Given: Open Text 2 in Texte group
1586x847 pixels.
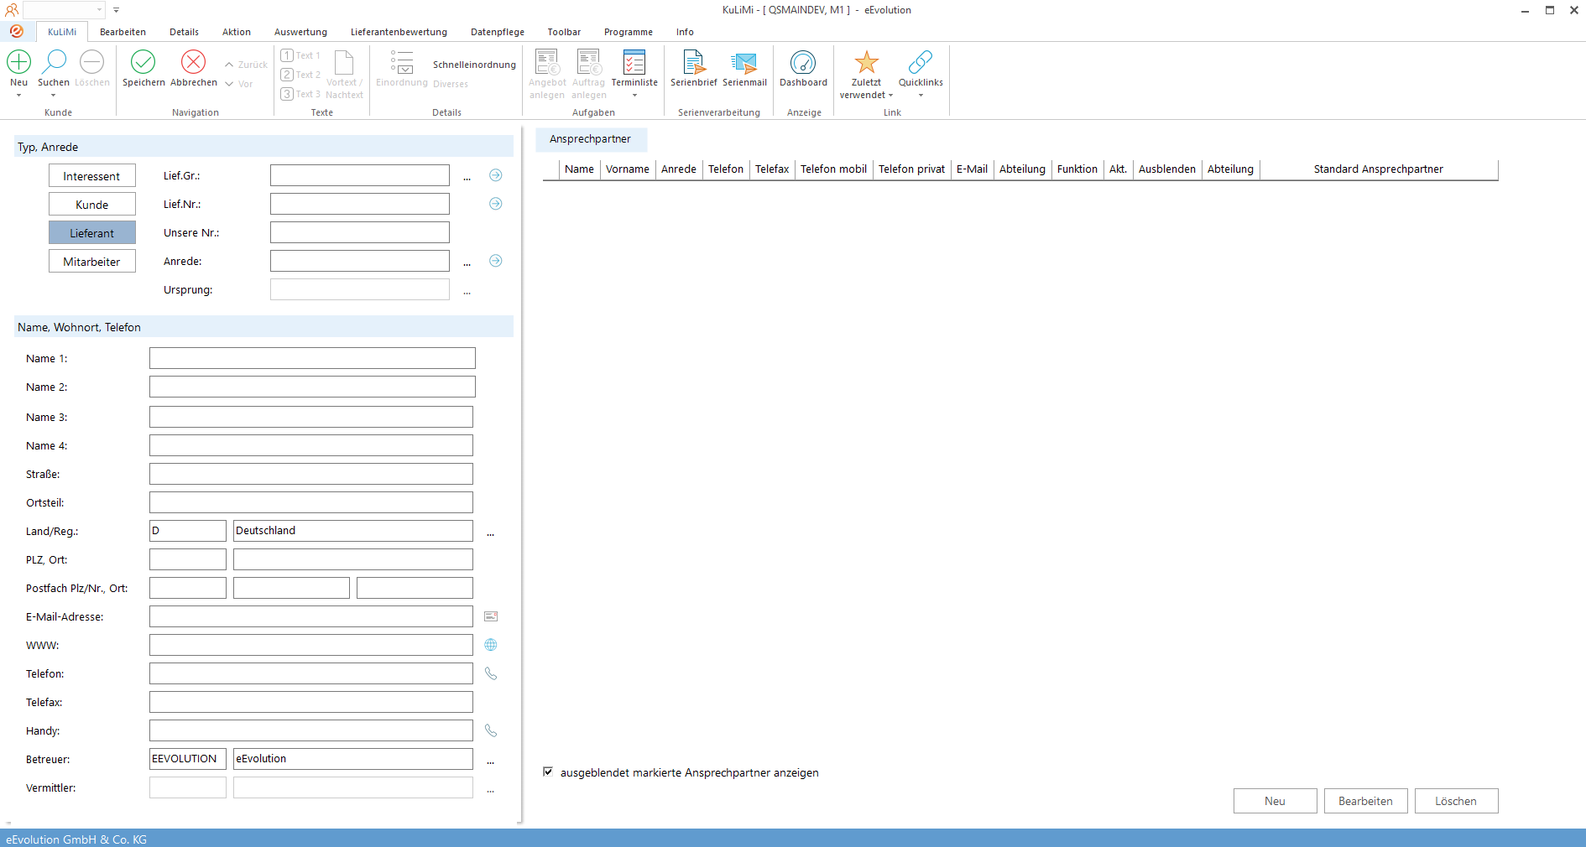Looking at the screenshot, I should tap(300, 75).
